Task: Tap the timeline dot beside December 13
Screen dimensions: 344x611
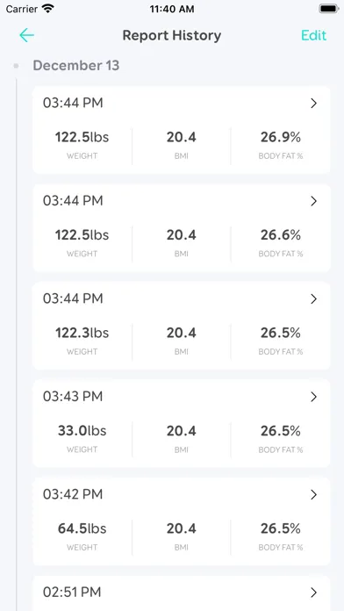Action: click(x=16, y=66)
